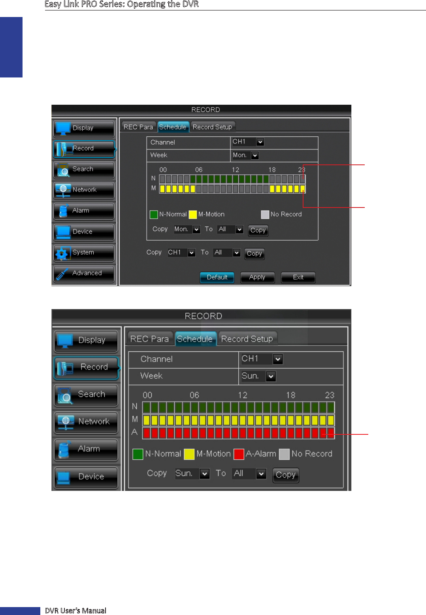
Task: Toggle hour 00 Normal cell in lower schedule
Action: (x=147, y=407)
